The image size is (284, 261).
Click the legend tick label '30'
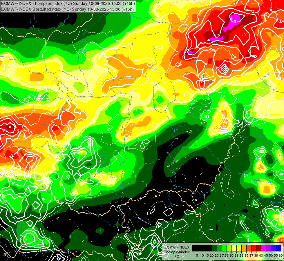pos(231,255)
